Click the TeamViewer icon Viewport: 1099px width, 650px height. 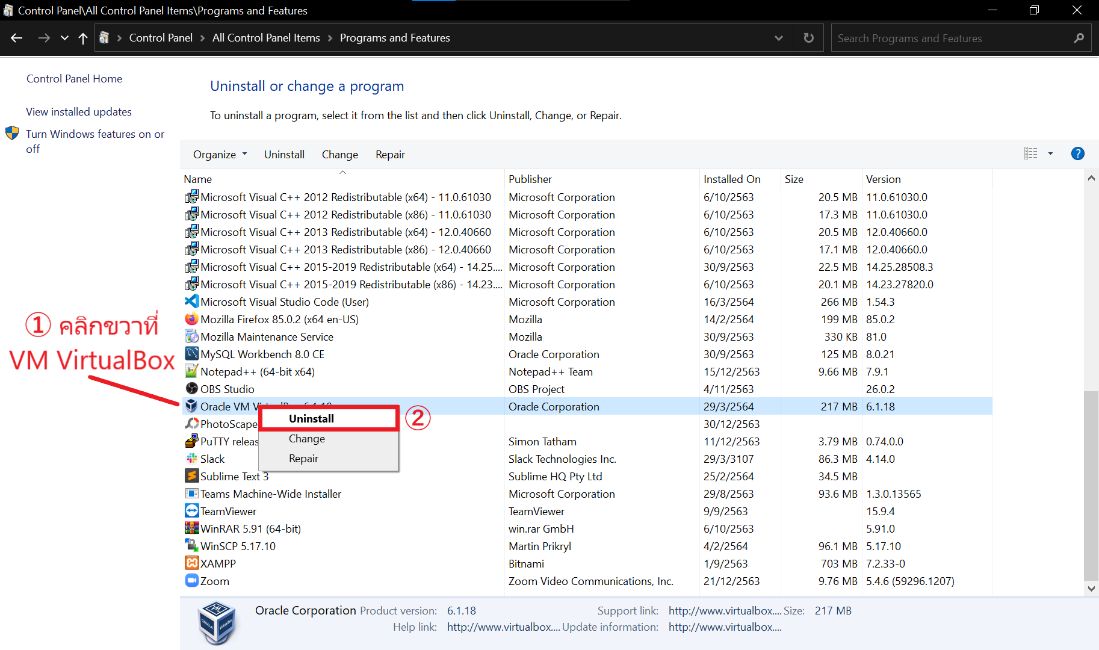click(x=191, y=511)
